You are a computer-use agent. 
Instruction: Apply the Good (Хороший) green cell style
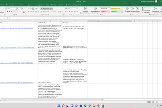(116, 11)
